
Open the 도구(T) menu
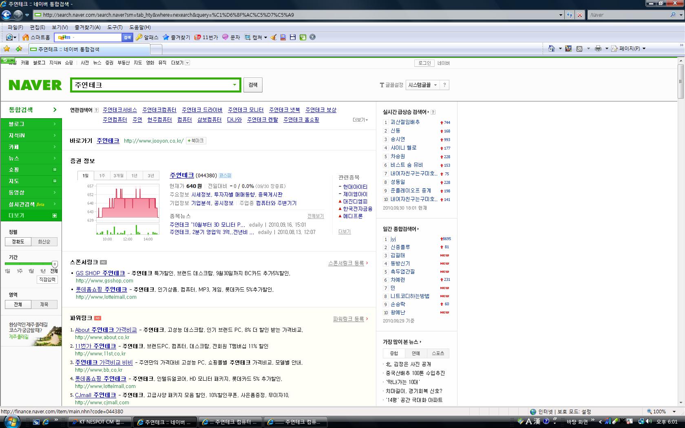[x=115, y=27]
